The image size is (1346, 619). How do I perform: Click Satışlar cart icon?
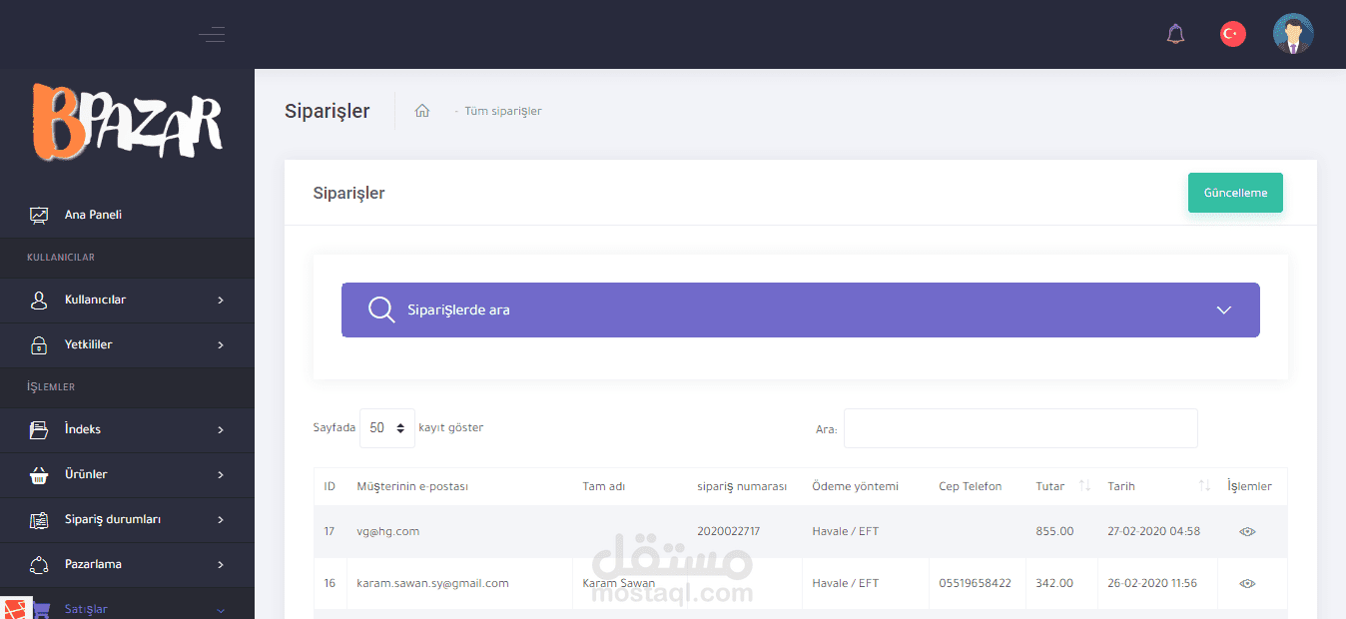(41, 609)
